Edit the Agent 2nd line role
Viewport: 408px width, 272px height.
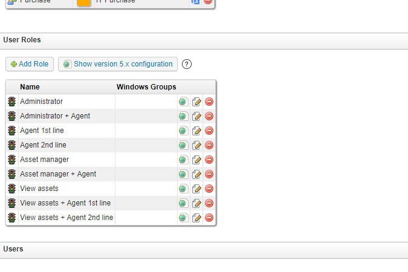click(x=196, y=145)
